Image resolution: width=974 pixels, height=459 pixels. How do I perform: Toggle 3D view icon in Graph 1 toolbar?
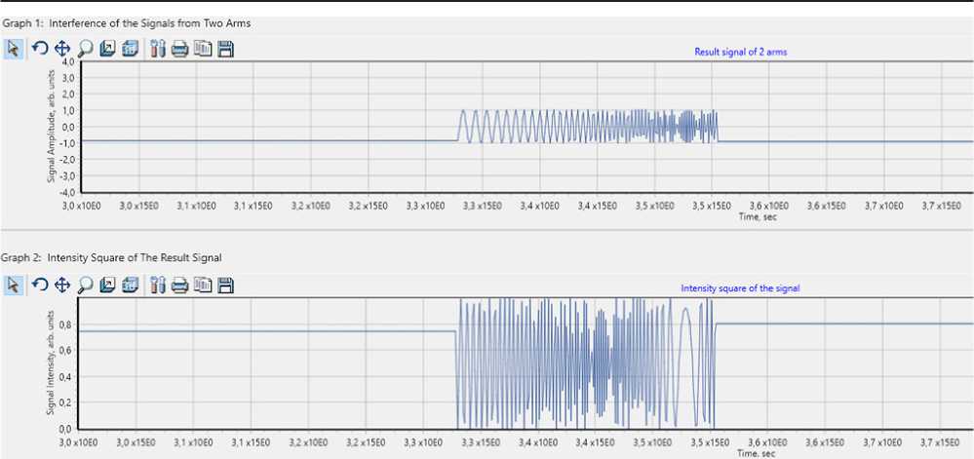[x=131, y=49]
